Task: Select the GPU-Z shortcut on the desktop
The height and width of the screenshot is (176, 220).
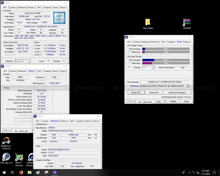Action: [19, 160]
